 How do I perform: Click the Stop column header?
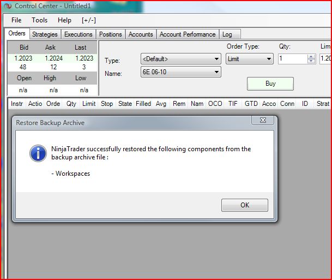tap(107, 104)
